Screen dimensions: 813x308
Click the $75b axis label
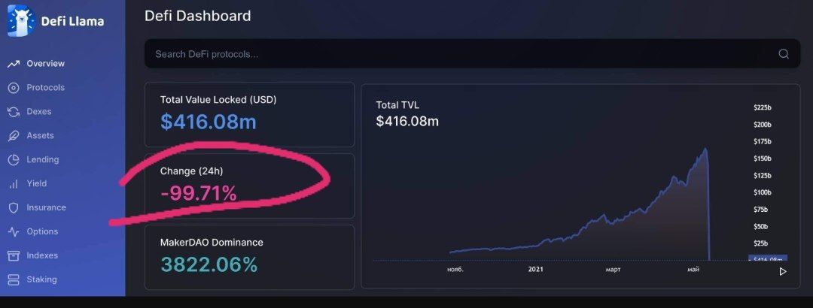click(x=760, y=210)
